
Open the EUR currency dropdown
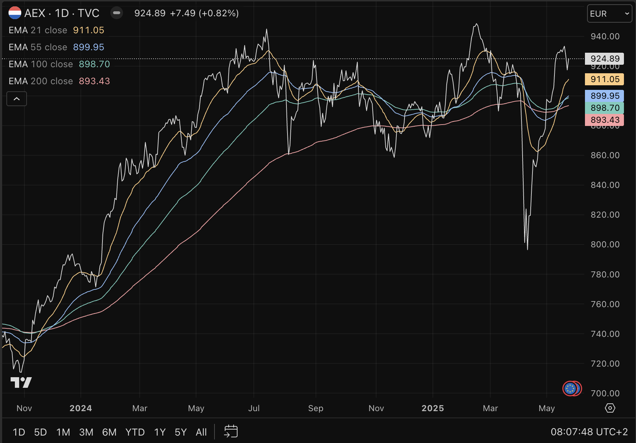[x=609, y=14]
